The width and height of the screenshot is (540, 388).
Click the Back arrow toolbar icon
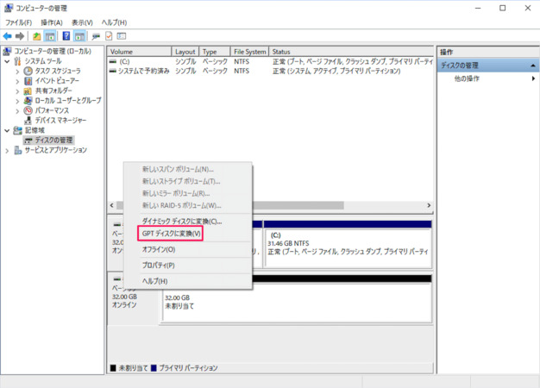(7, 36)
